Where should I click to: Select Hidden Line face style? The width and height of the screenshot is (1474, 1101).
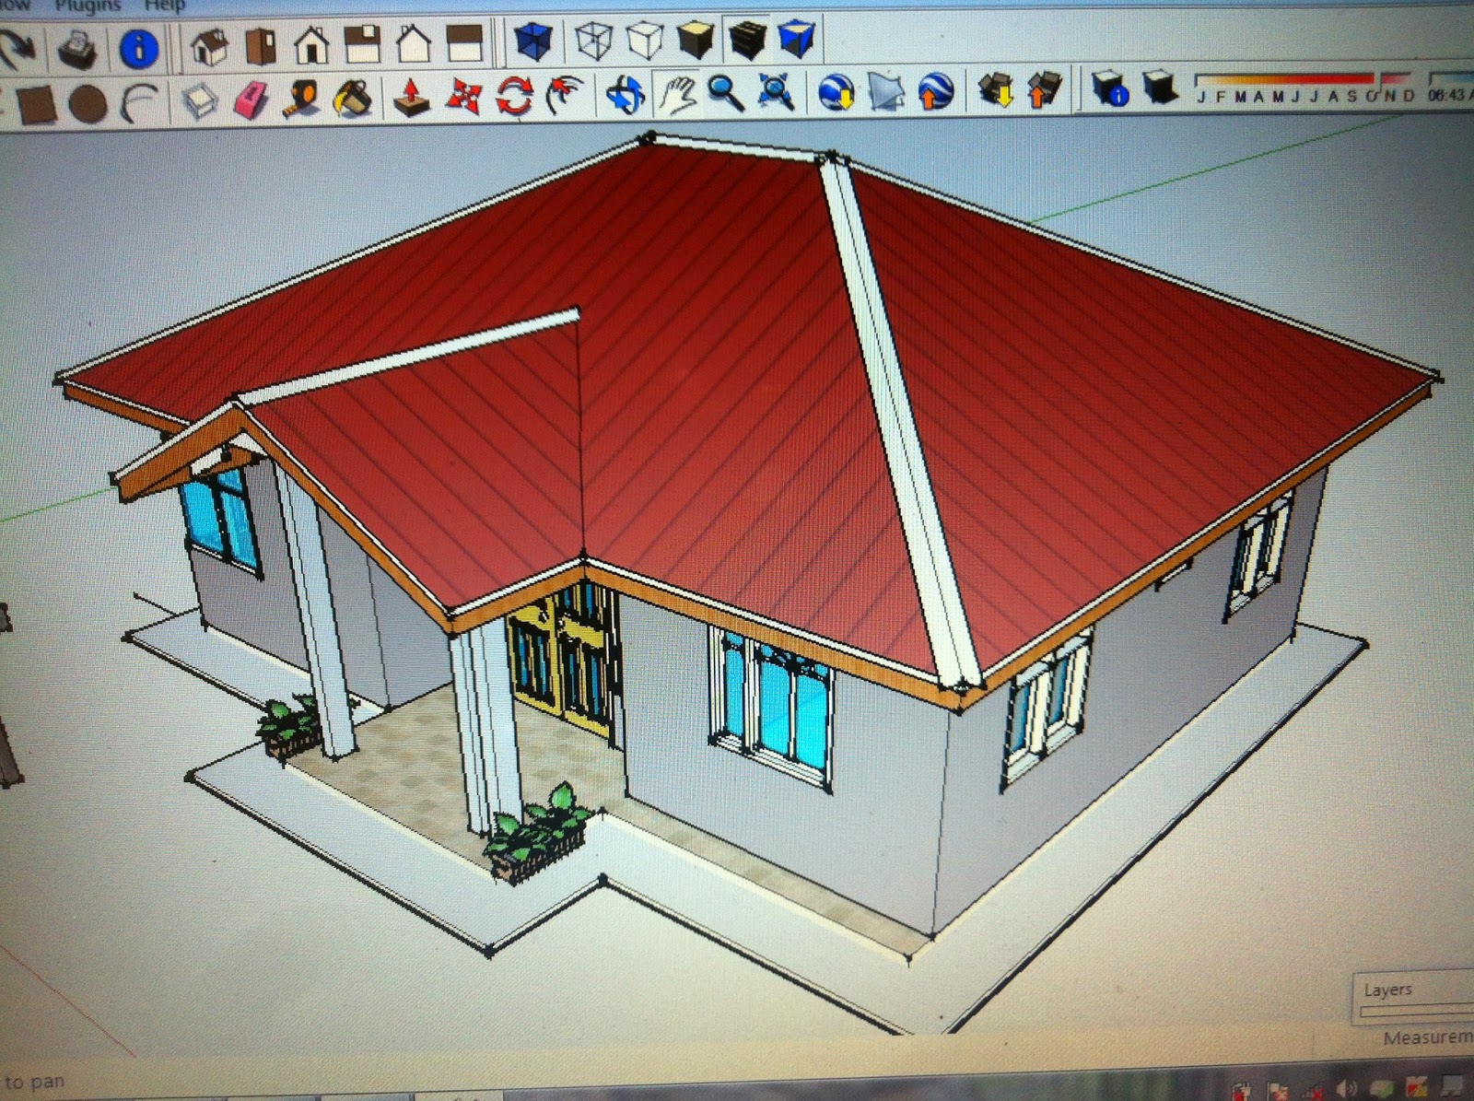click(x=645, y=41)
